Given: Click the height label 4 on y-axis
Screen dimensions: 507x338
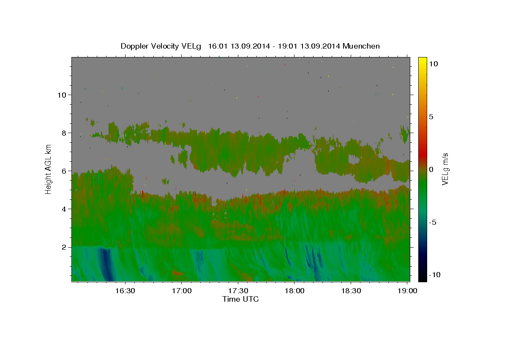Looking at the screenshot, I should coord(64,209).
